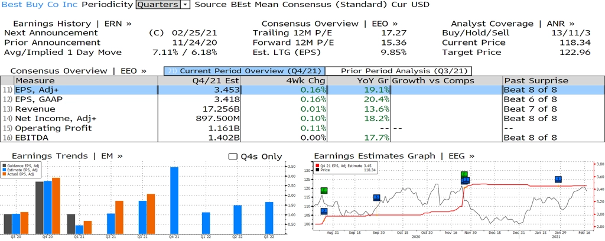Click blue event marker near Sep 30

(x=377, y=198)
